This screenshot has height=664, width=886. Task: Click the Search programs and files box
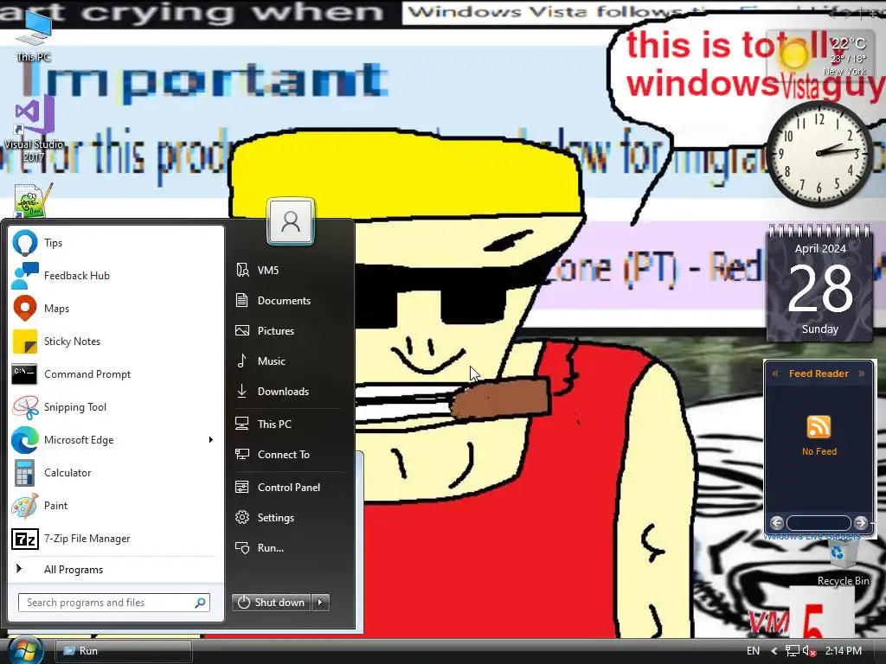[114, 603]
